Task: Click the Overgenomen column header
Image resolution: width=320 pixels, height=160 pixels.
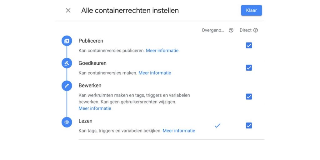Action: (213, 30)
